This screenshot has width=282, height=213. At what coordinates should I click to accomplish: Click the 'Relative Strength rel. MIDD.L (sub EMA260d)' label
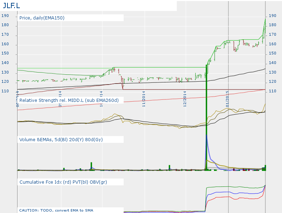tap(69, 100)
